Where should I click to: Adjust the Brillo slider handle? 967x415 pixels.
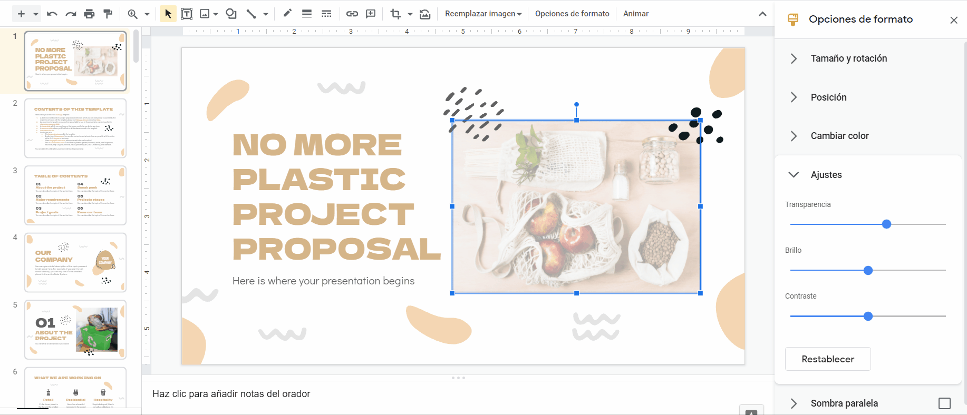click(868, 271)
